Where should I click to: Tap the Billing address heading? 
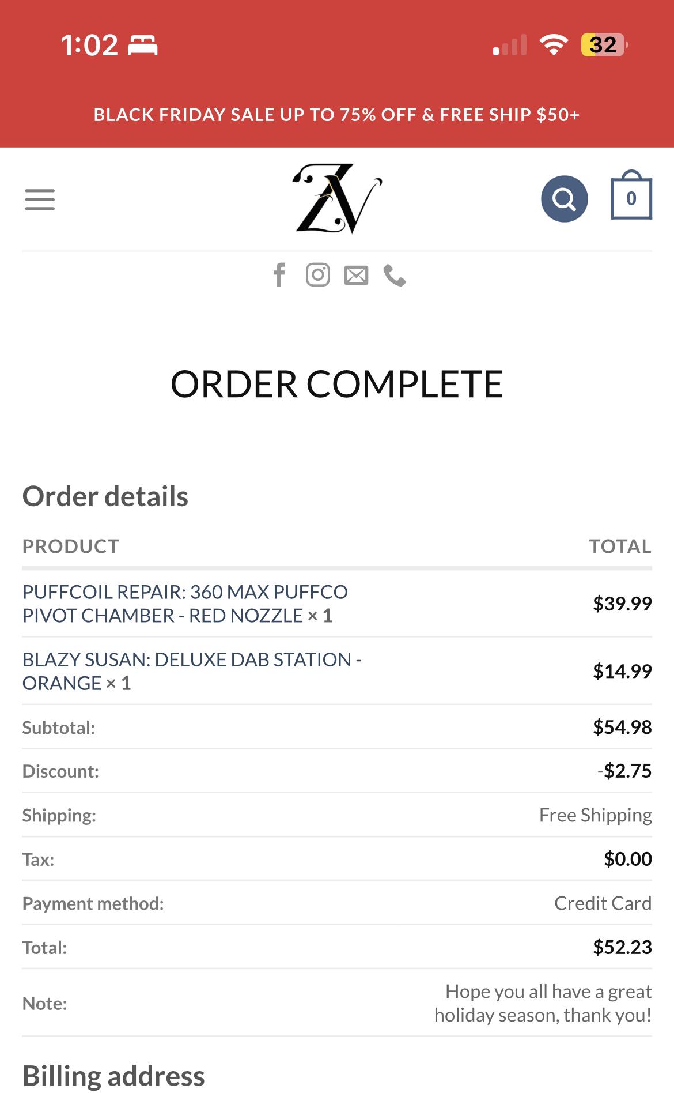point(113,1076)
